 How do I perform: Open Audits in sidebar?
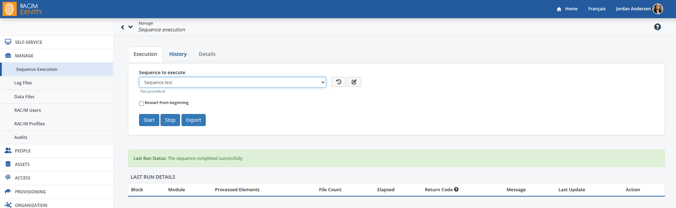coord(57,137)
